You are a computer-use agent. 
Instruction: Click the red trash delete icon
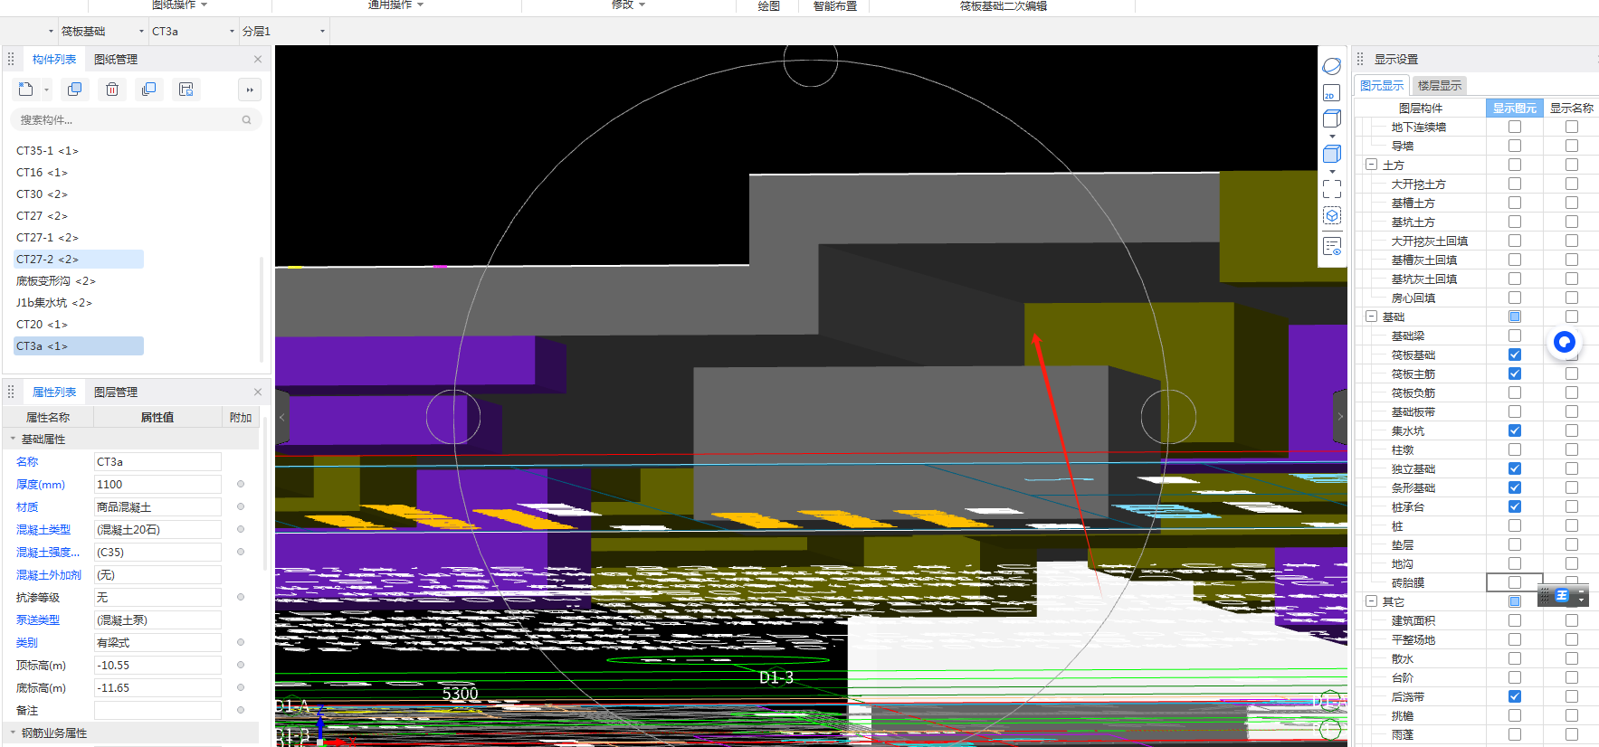[112, 90]
